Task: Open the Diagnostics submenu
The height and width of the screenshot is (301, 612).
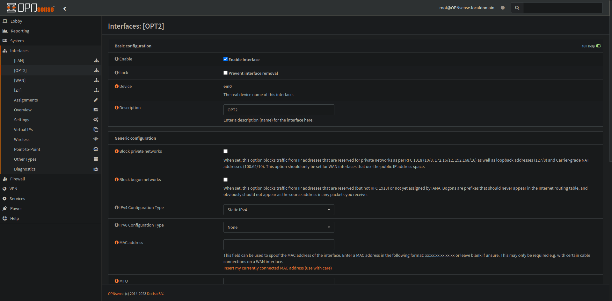Action: pyautogui.click(x=51, y=169)
